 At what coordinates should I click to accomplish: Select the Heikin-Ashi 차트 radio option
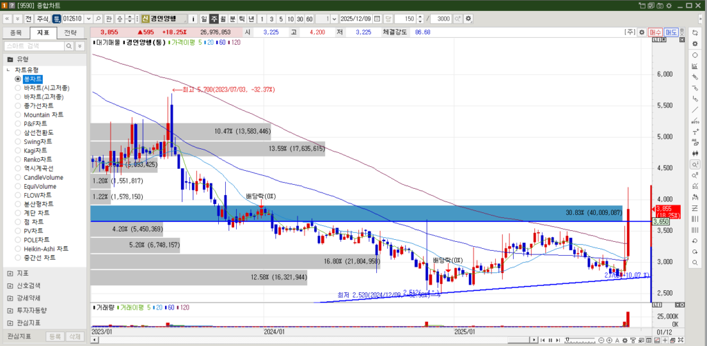click(46, 249)
